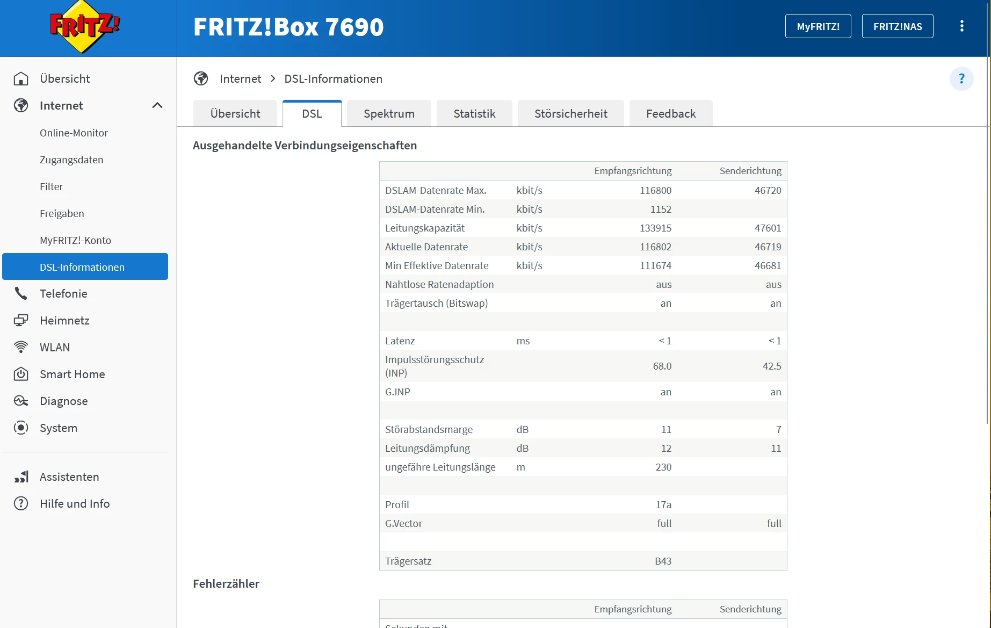The height and width of the screenshot is (628, 991).
Task: Click the Profil value 17a
Action: [663, 504]
